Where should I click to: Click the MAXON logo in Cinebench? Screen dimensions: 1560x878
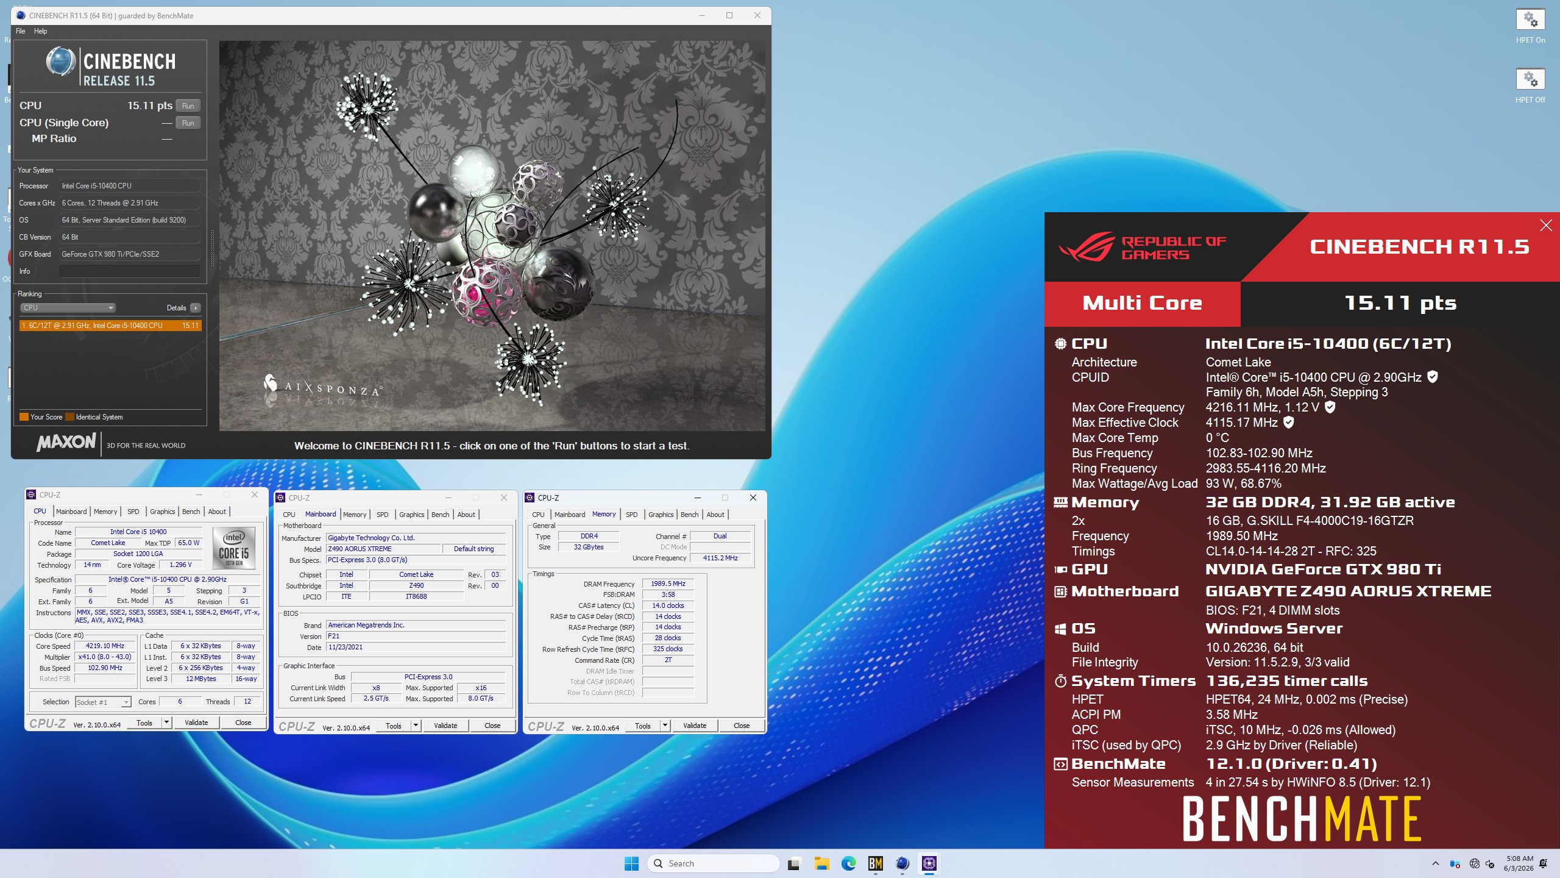66,442
